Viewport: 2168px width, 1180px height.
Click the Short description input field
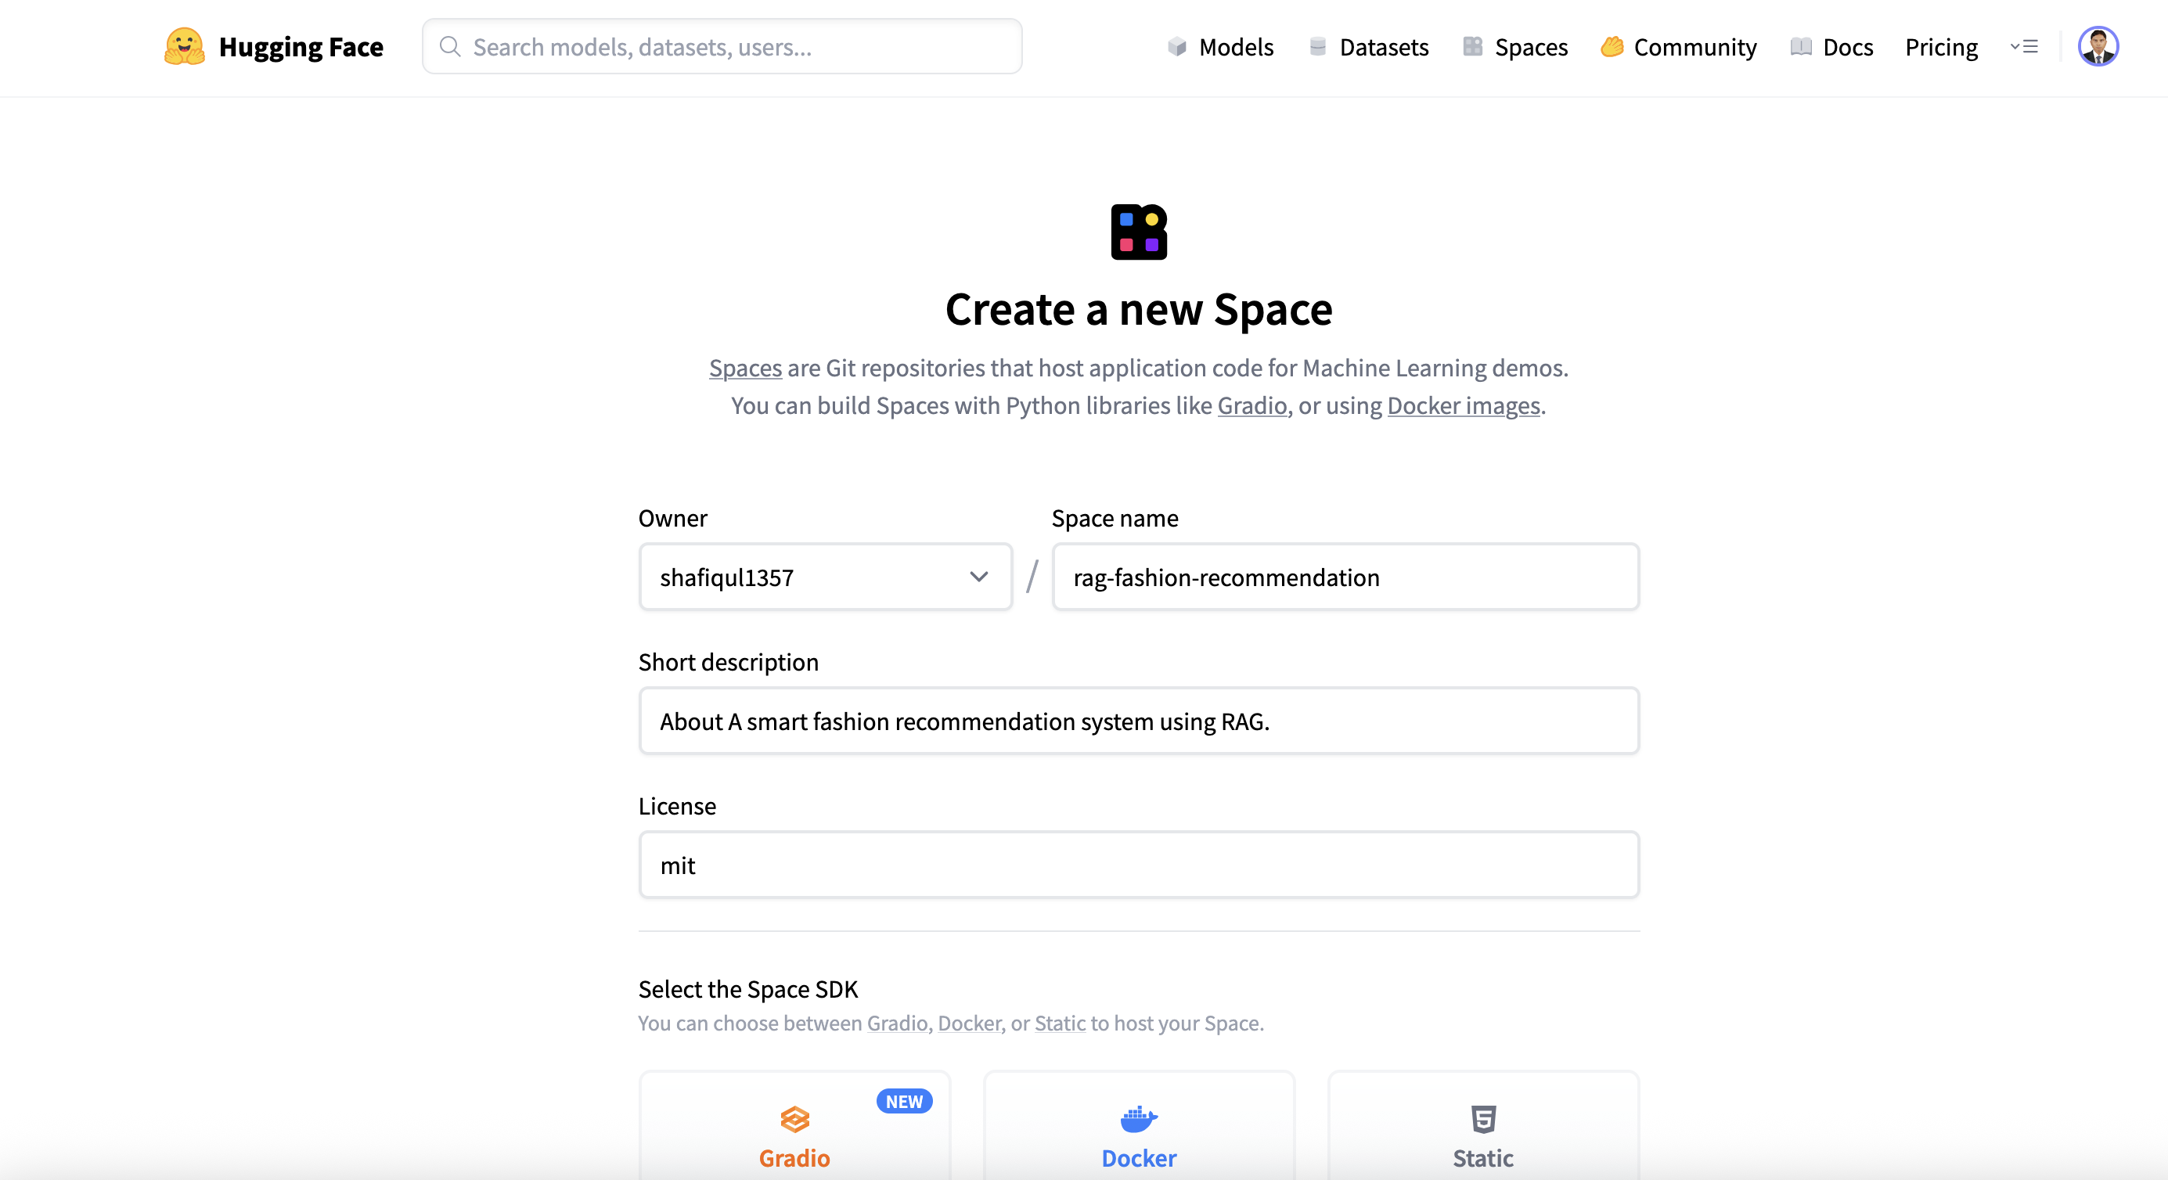click(1139, 721)
